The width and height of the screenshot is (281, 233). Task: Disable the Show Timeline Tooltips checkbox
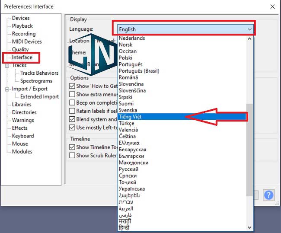pyautogui.click(x=73, y=147)
